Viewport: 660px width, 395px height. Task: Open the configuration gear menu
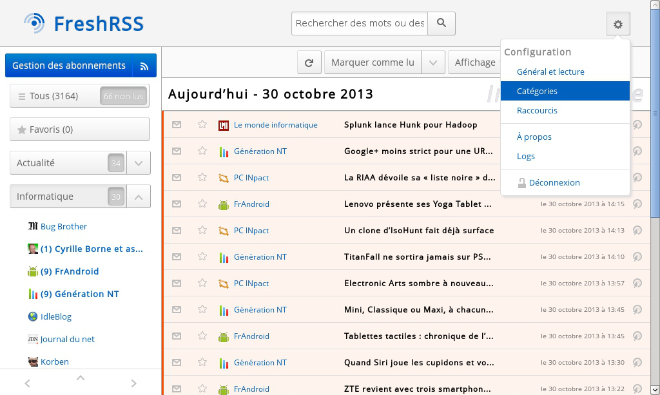pyautogui.click(x=617, y=24)
